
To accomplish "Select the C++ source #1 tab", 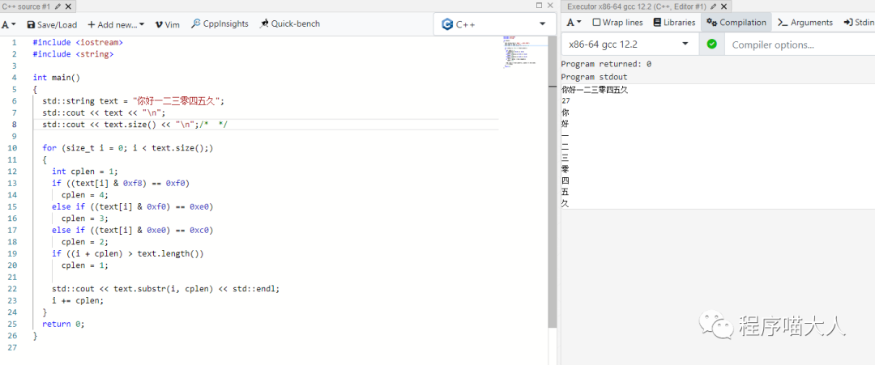I will [26, 6].
